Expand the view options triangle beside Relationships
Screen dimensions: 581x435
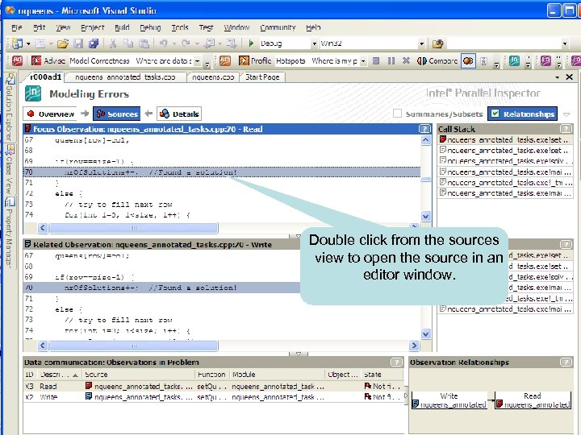coord(566,114)
